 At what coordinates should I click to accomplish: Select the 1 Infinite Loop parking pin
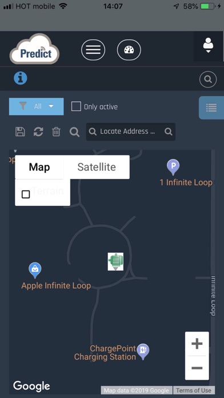(173, 168)
